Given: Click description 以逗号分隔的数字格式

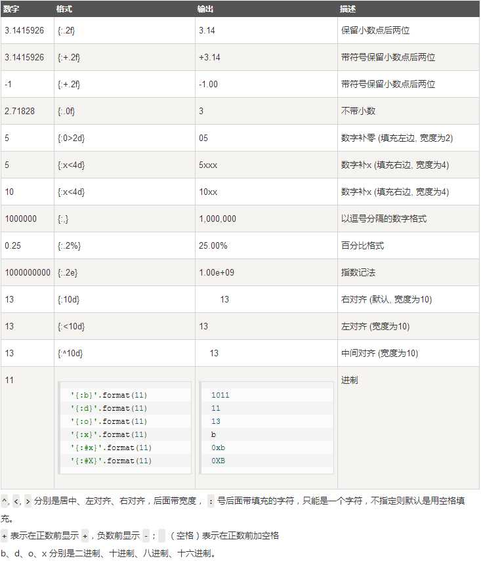Looking at the screenshot, I should tap(384, 218).
